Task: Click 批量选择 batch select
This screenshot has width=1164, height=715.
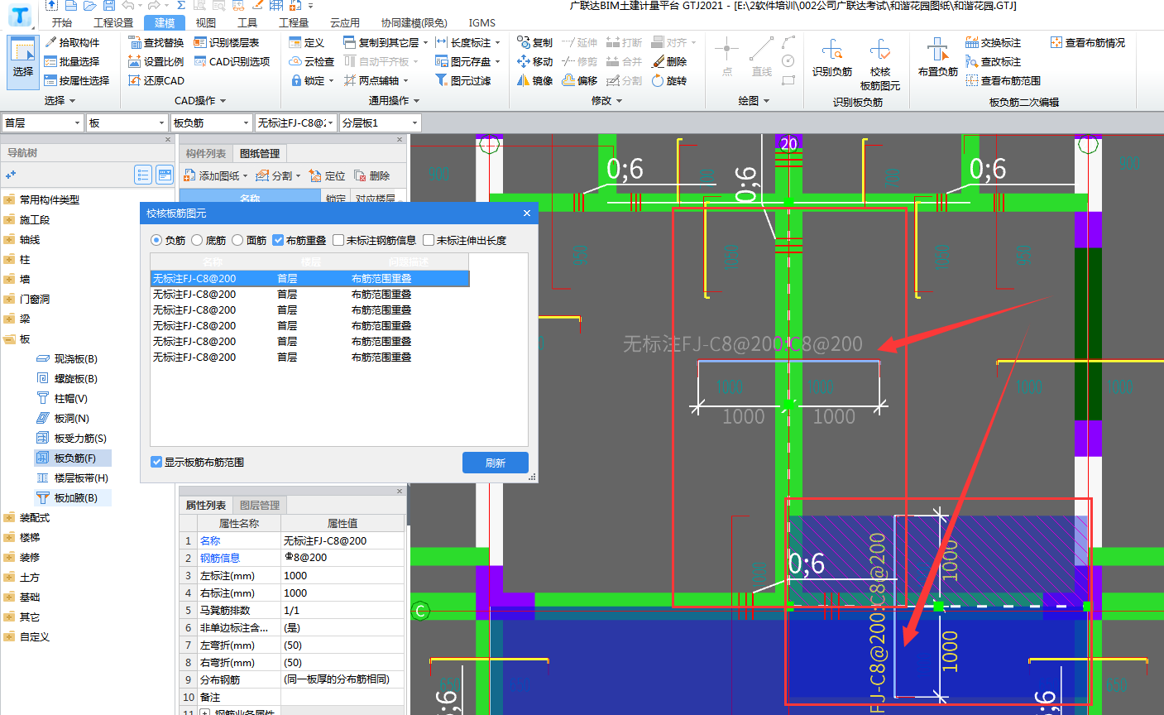Action: [72, 61]
